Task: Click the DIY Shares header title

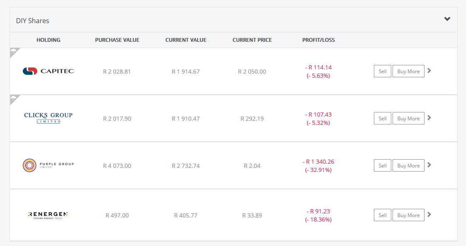Action: [32, 20]
